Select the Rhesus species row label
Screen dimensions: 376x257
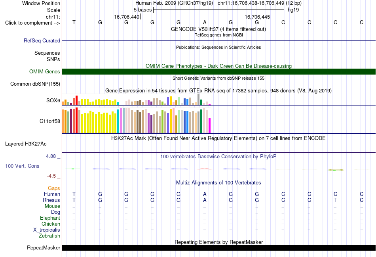click(x=51, y=200)
